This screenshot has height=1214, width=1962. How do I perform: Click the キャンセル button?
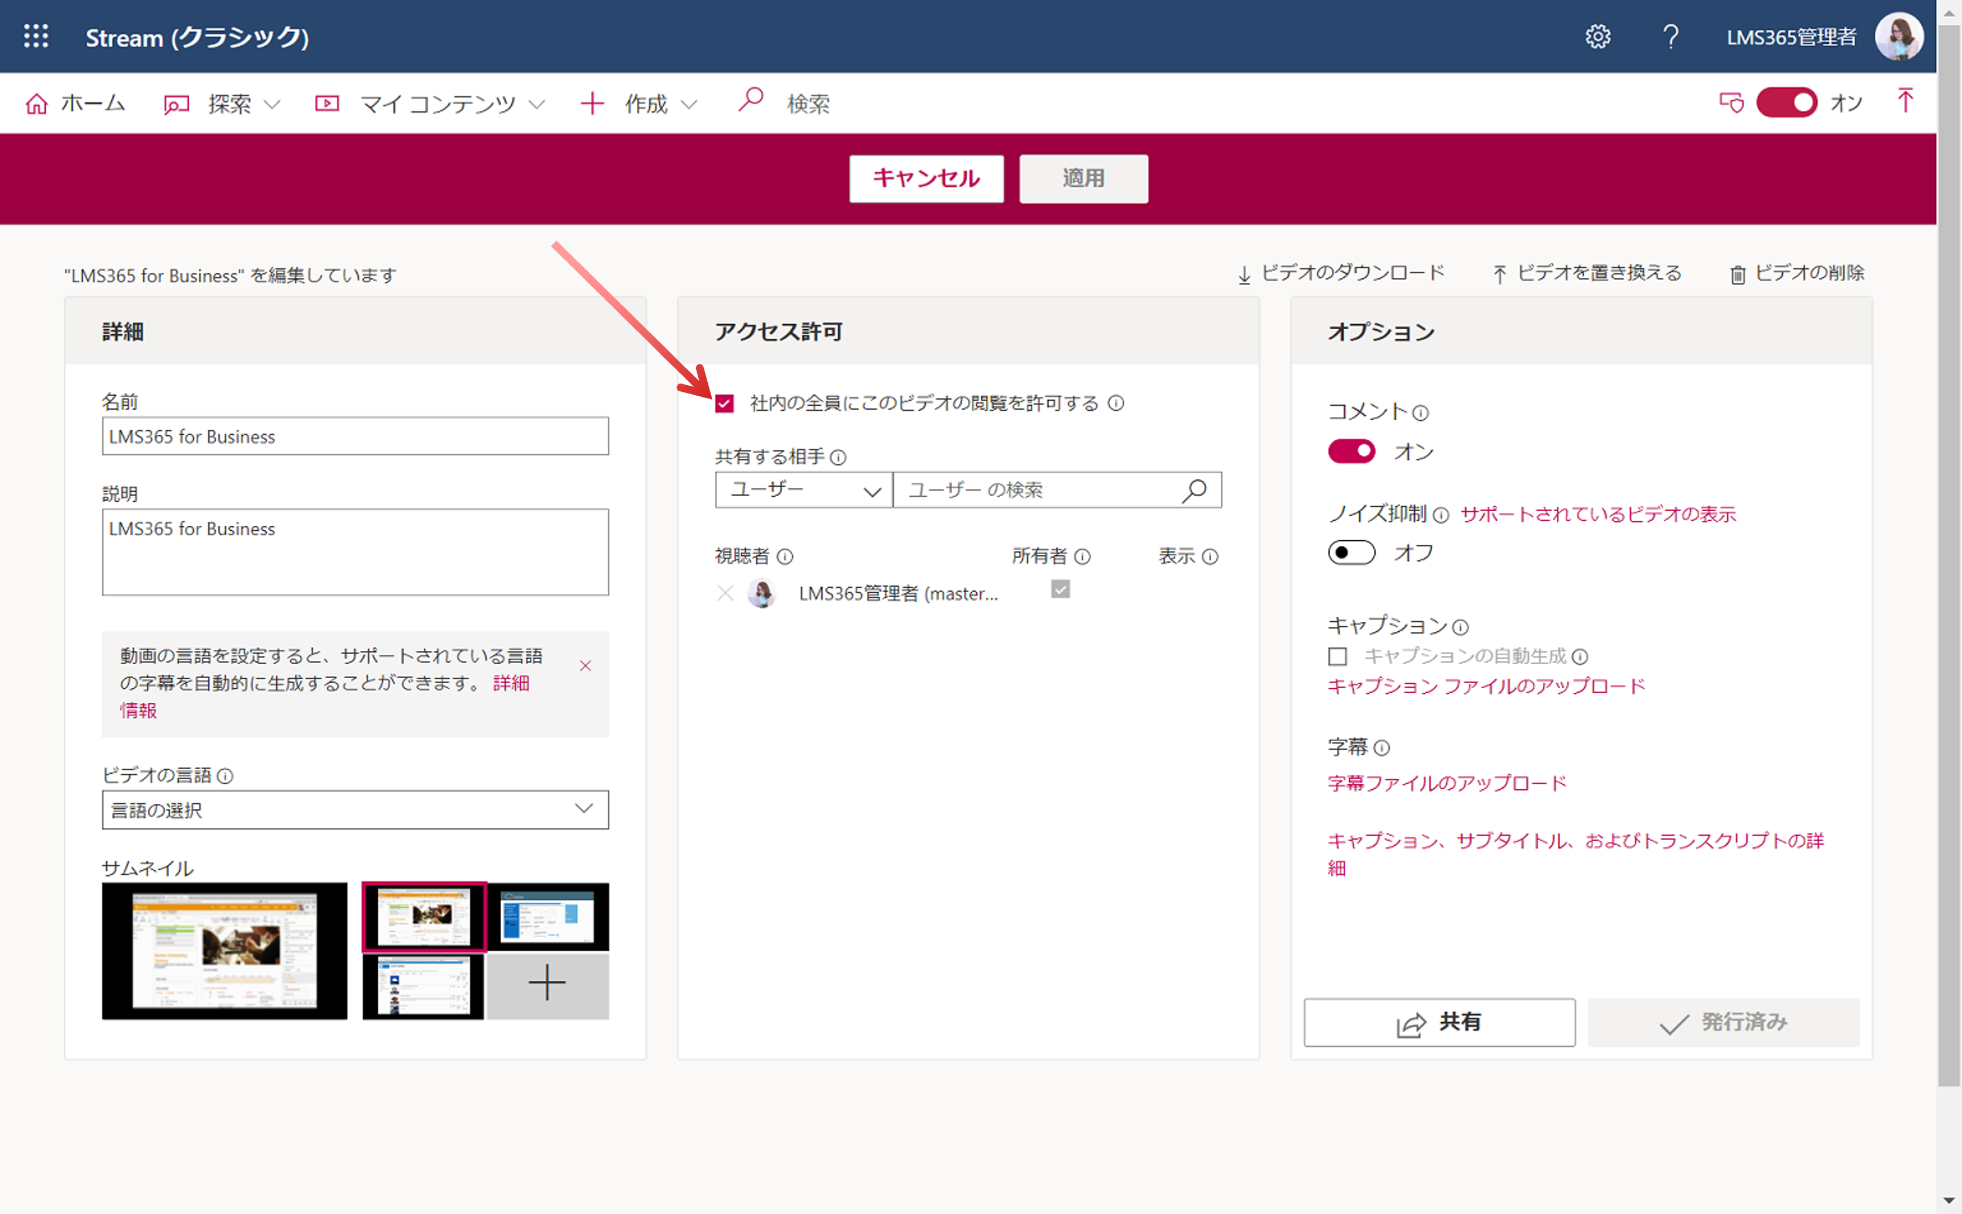pos(927,178)
